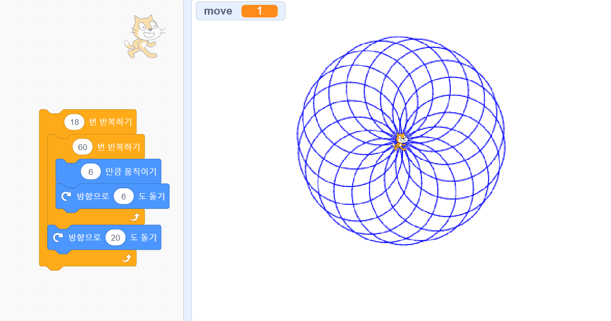
Task: Click the loop arrow icon at the bottom of the inner repeat block
Action: [135, 217]
